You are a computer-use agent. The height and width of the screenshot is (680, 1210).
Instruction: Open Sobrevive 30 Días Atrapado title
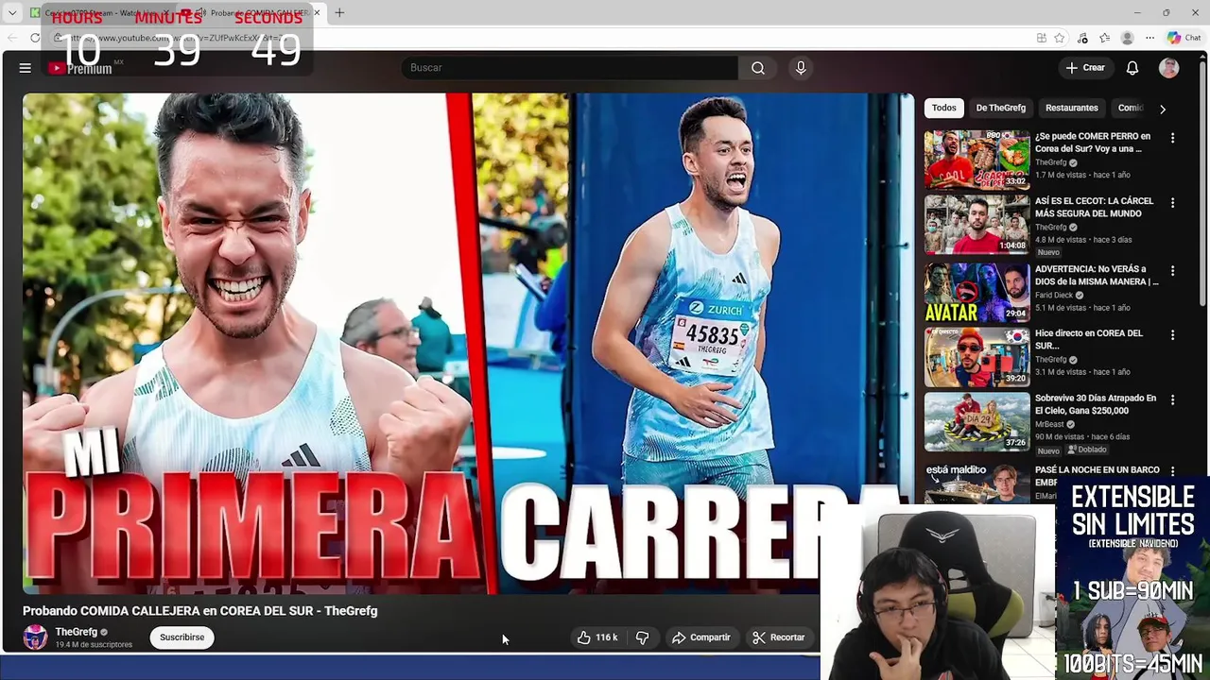1096,404
